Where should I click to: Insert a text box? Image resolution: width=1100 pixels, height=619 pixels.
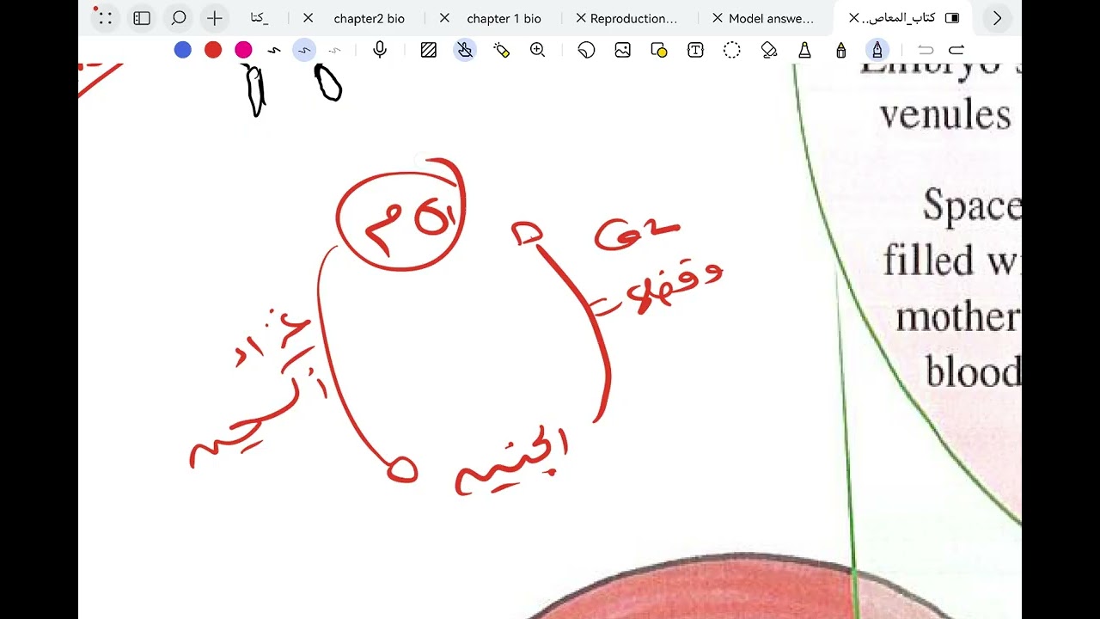click(x=695, y=50)
